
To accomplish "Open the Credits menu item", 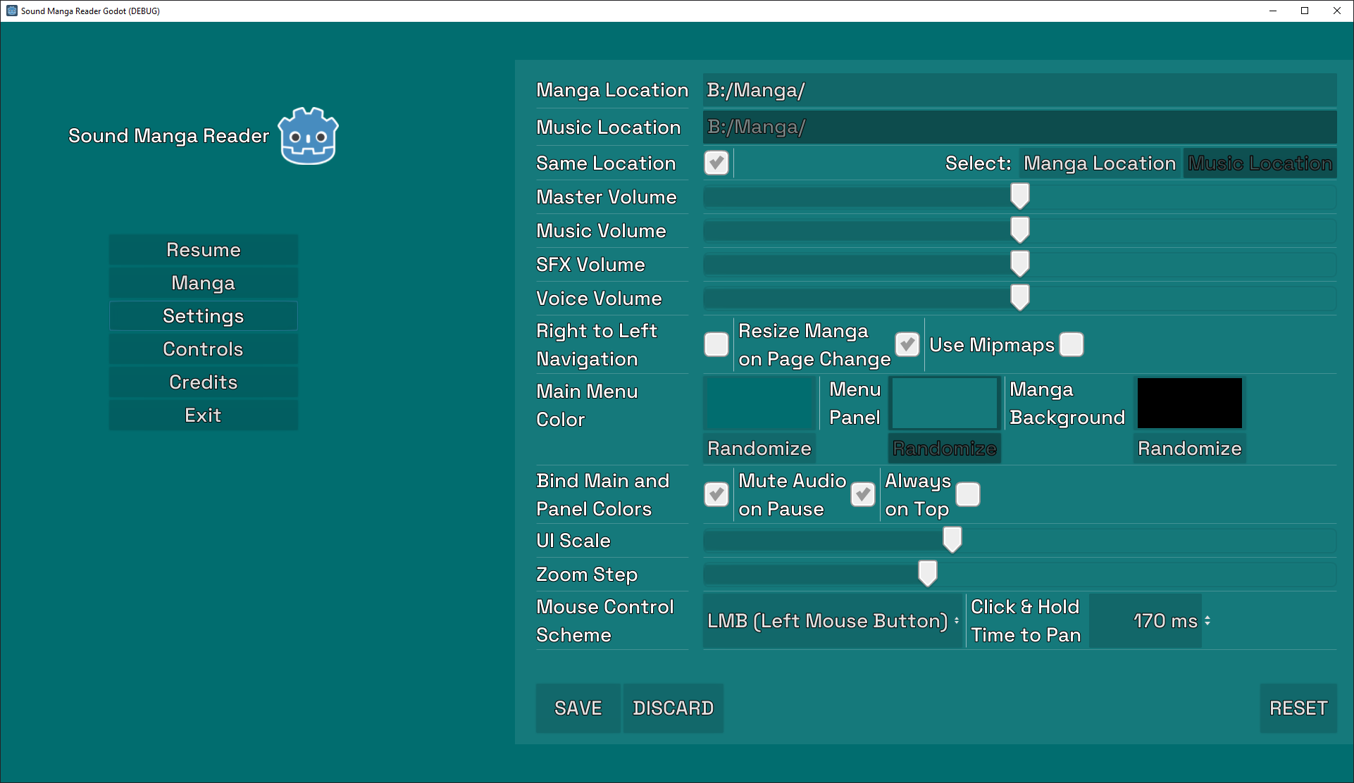I will 204,382.
